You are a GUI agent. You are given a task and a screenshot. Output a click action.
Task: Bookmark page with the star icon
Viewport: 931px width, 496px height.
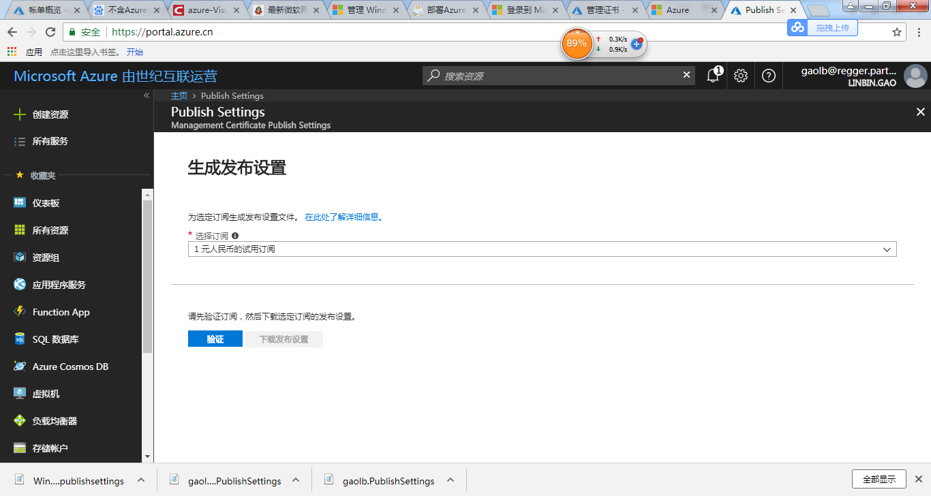click(897, 32)
